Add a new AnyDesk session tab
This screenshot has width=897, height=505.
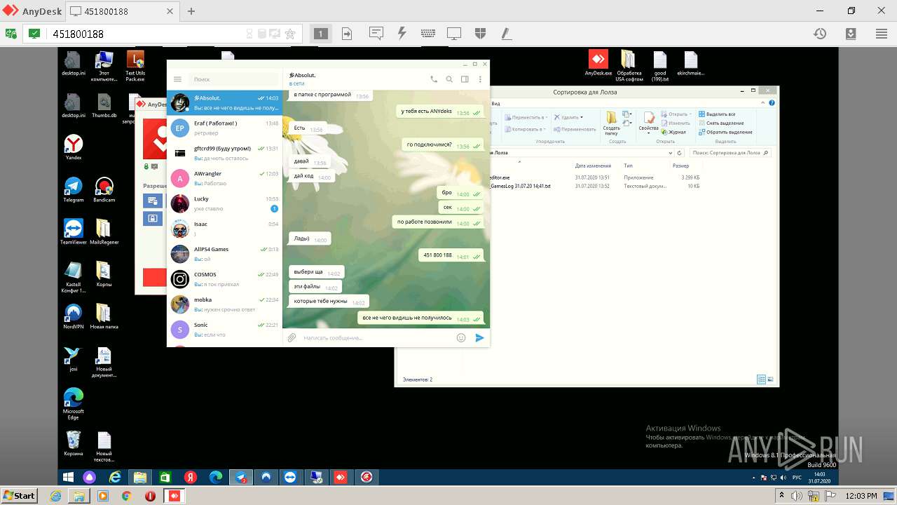(x=191, y=11)
